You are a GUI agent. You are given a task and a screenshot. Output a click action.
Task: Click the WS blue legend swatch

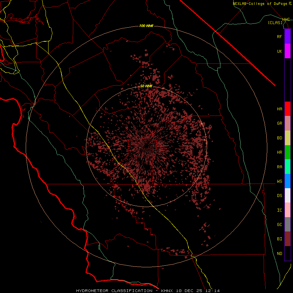coord(287,181)
